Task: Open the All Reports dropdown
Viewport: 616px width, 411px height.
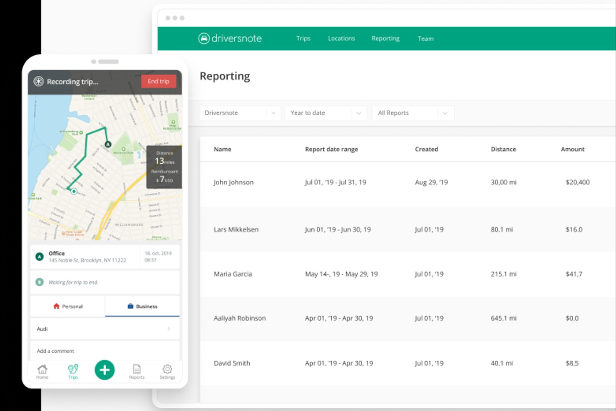Action: [412, 113]
